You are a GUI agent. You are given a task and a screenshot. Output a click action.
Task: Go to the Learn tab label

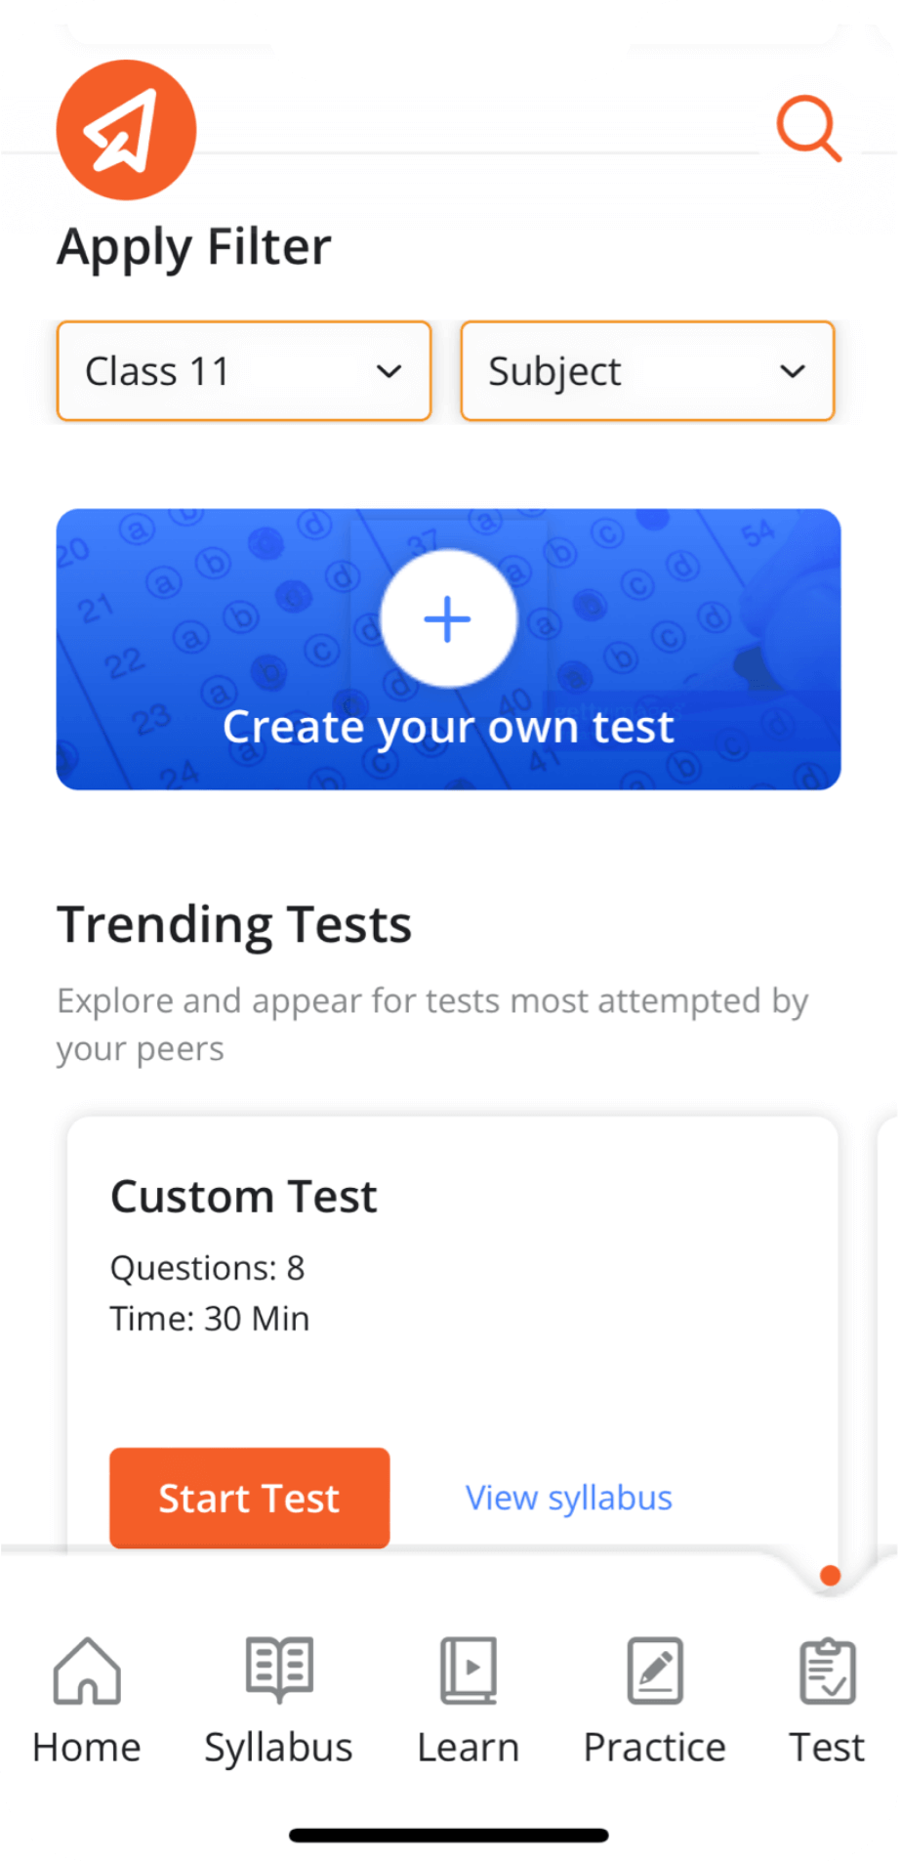click(x=469, y=1748)
